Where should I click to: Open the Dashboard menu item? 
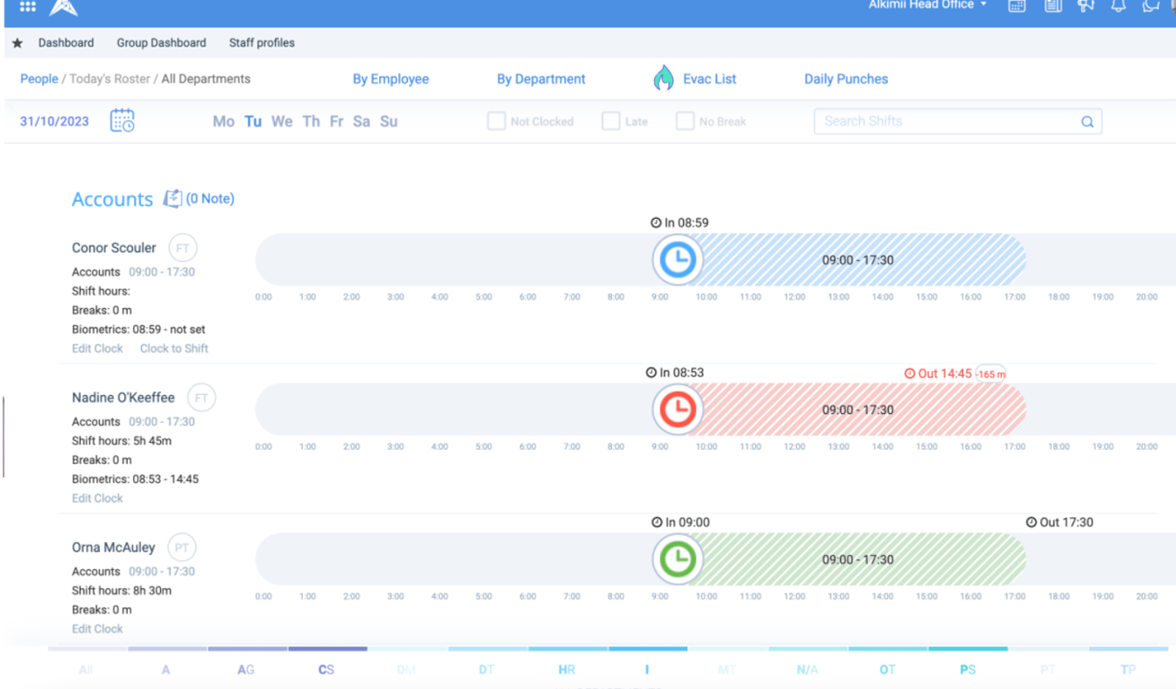66,43
